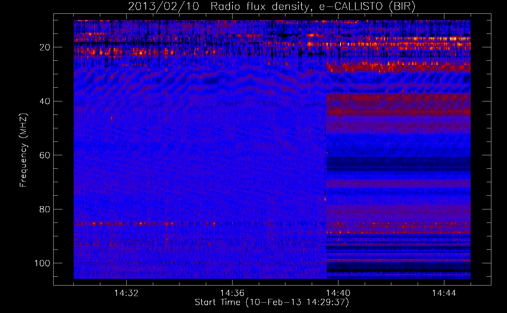Click the '14:32' time tick label

[x=126, y=293]
